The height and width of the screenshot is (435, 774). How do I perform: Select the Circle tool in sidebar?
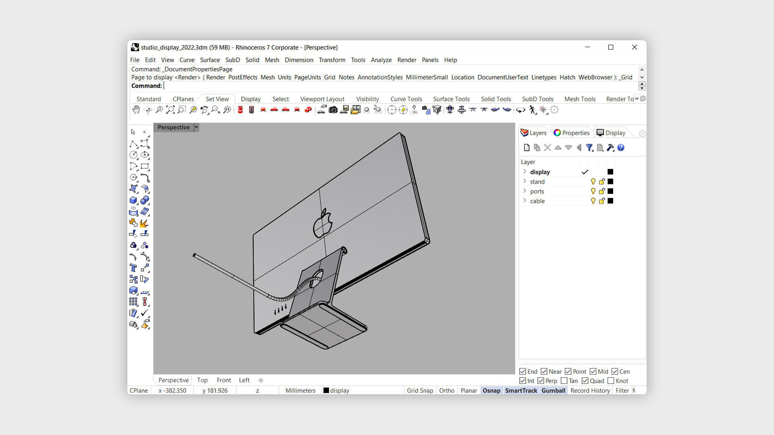point(133,155)
